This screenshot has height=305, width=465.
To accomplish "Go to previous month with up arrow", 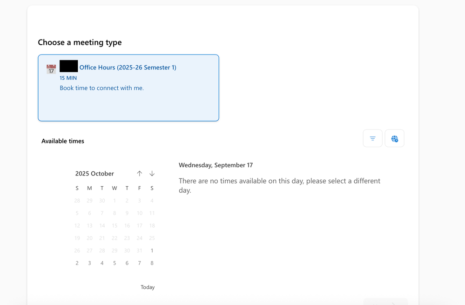I will 139,174.
